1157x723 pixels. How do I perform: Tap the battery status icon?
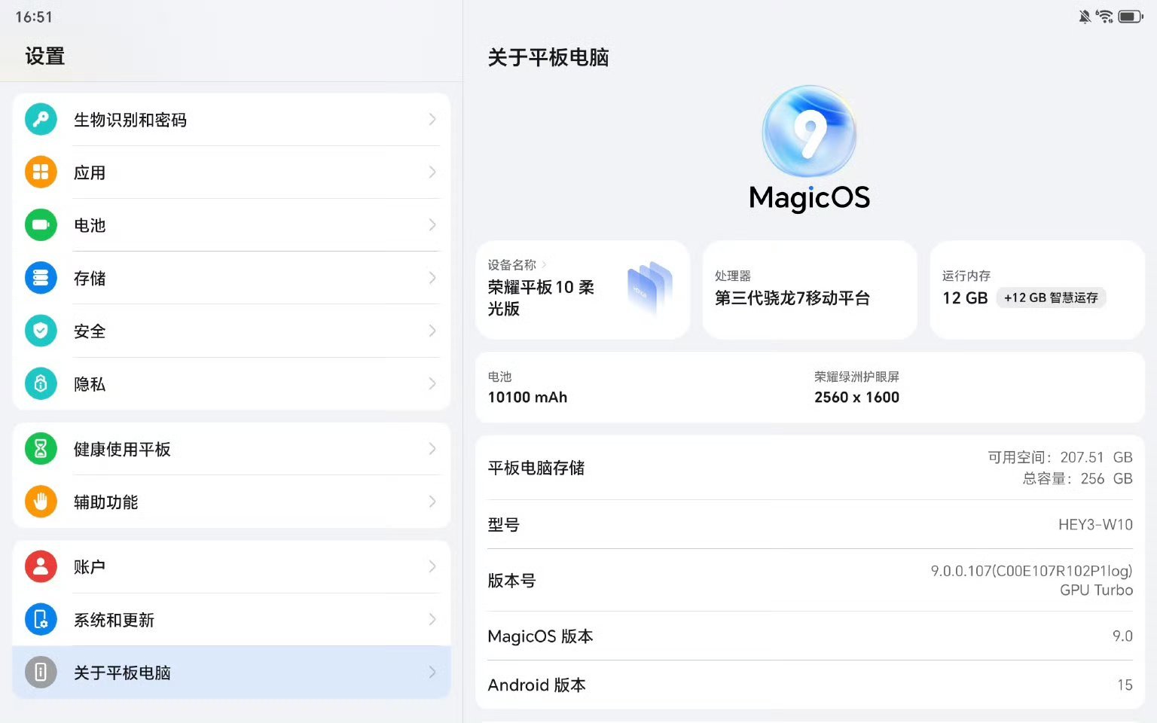[1131, 17]
